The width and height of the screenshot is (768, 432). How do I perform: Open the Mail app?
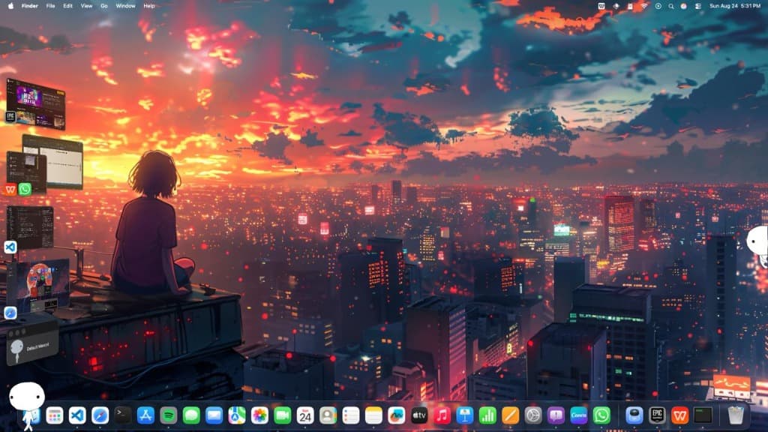[214, 415]
